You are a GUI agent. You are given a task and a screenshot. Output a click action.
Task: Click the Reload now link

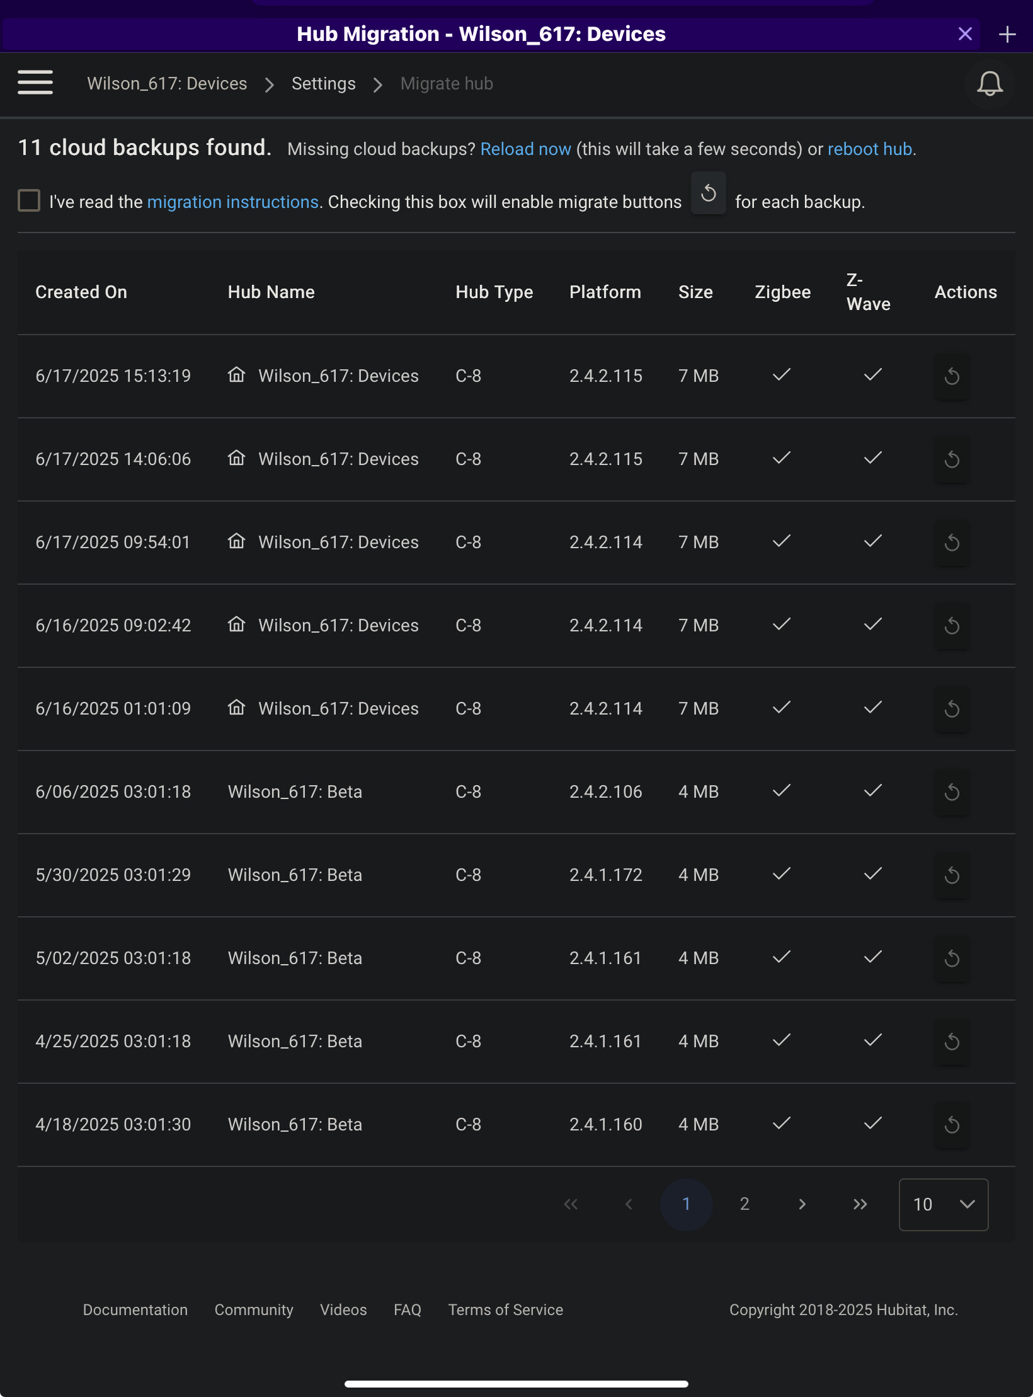click(525, 149)
